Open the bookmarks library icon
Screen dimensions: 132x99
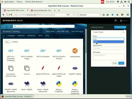pos(108,15)
